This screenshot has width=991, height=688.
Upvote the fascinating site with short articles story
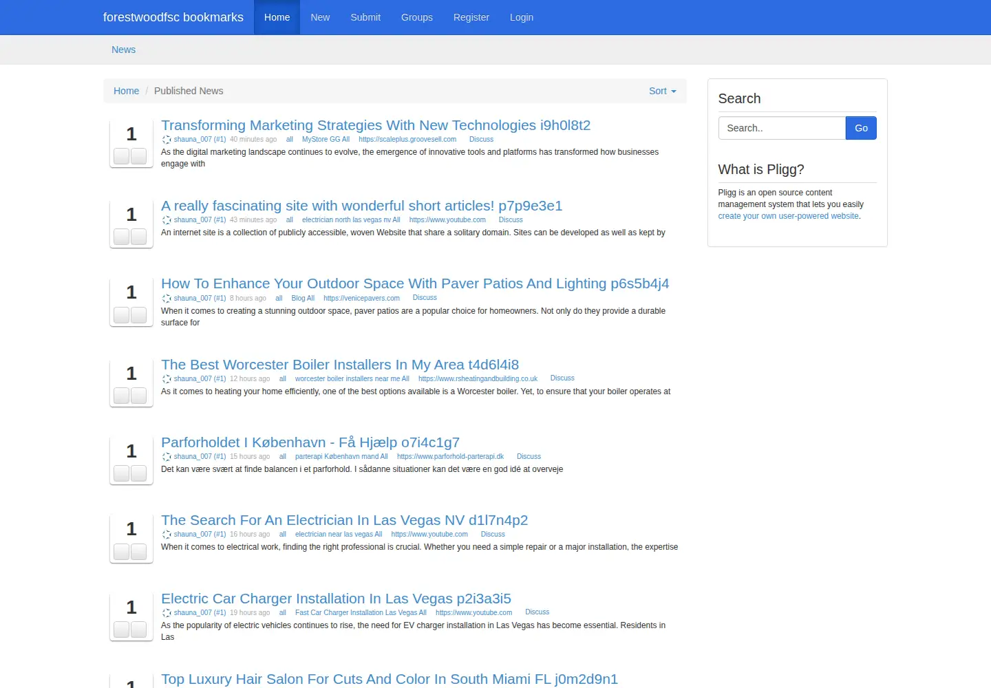point(122,237)
